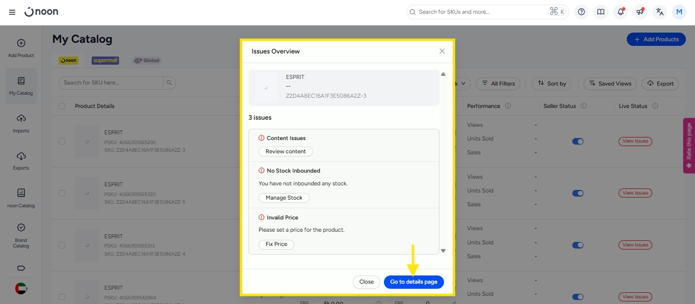Check the select-all checkbox in the table header

62,106
